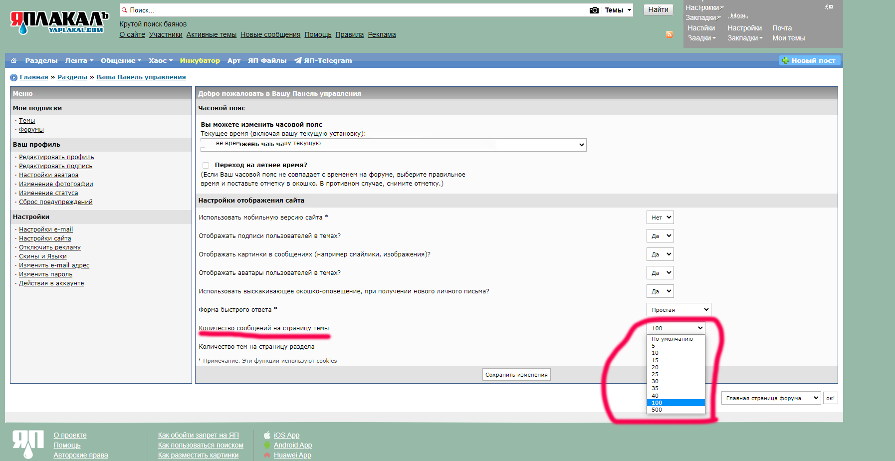Choose option 40 in the list
895x461 pixels.
(675, 396)
